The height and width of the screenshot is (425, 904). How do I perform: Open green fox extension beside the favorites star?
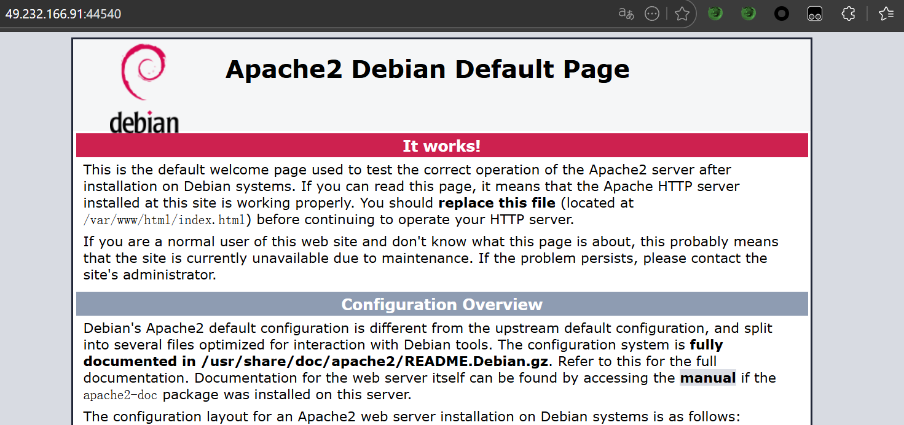pos(715,14)
